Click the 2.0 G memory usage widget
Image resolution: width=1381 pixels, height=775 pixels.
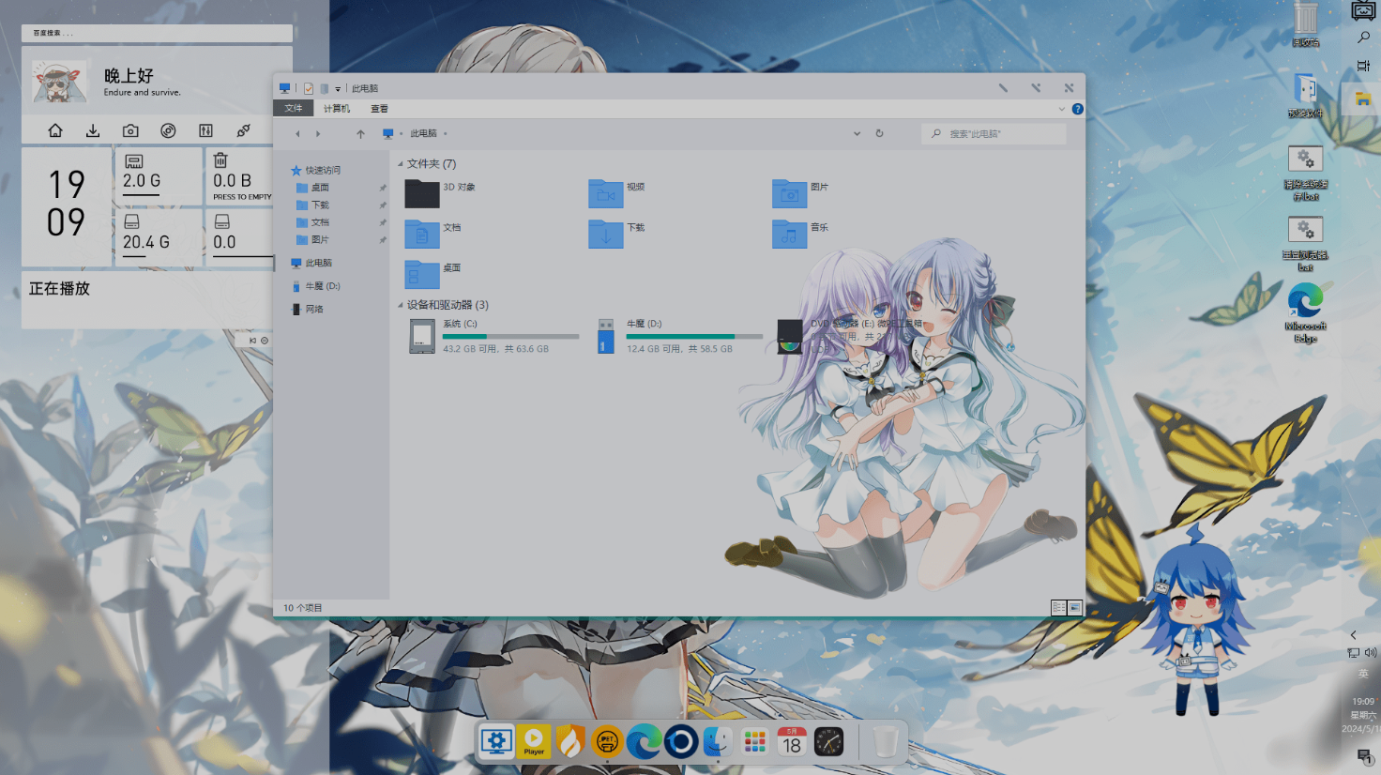point(157,176)
